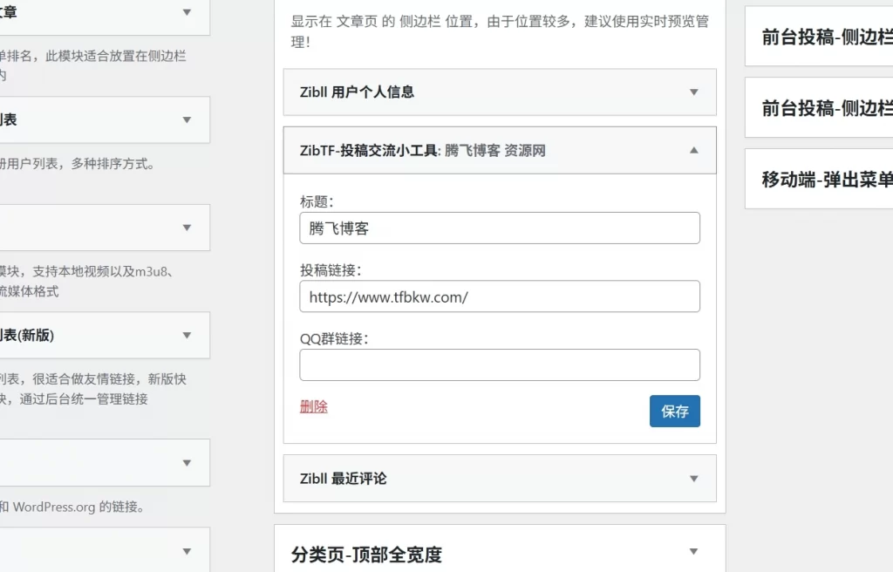Expand the WordPress.org links widget

point(186,462)
